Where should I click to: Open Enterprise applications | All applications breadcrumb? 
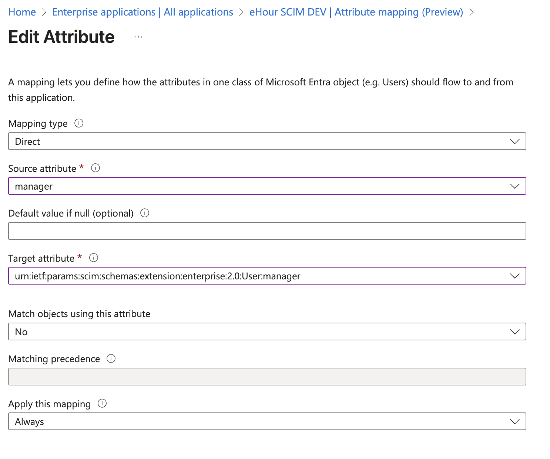[142, 12]
